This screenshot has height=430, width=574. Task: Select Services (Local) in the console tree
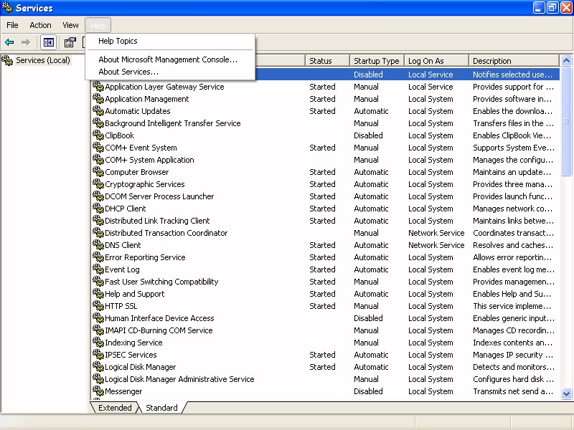point(43,60)
